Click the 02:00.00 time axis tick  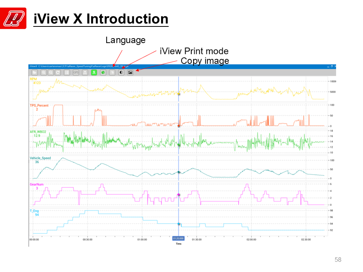tap(251, 240)
